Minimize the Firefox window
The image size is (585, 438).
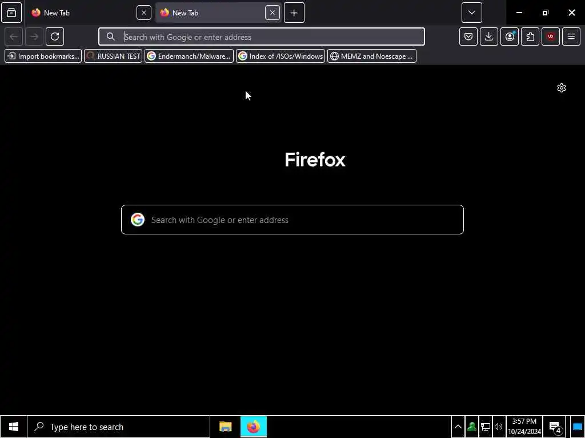pos(519,13)
